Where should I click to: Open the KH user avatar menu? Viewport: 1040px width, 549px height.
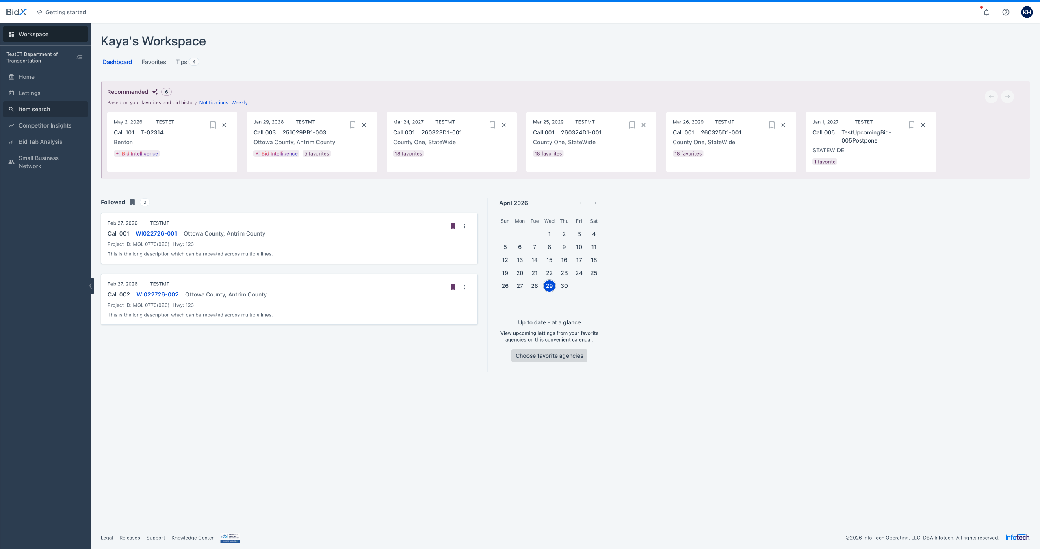1027,12
